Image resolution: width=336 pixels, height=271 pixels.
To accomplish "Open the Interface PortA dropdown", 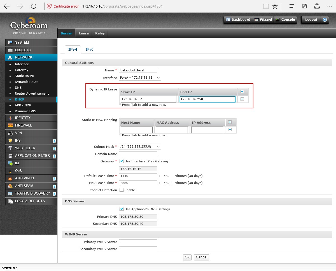I will click(x=140, y=78).
